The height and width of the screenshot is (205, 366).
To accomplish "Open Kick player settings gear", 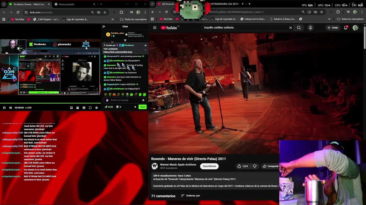I will (x=96, y=108).
